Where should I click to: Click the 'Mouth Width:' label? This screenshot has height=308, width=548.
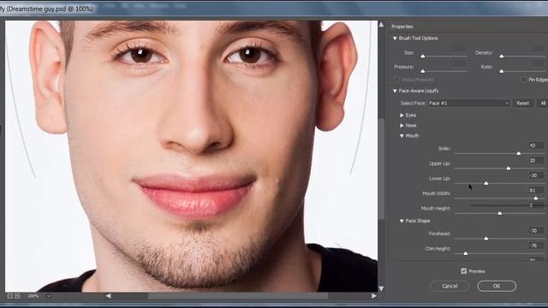[x=436, y=193]
